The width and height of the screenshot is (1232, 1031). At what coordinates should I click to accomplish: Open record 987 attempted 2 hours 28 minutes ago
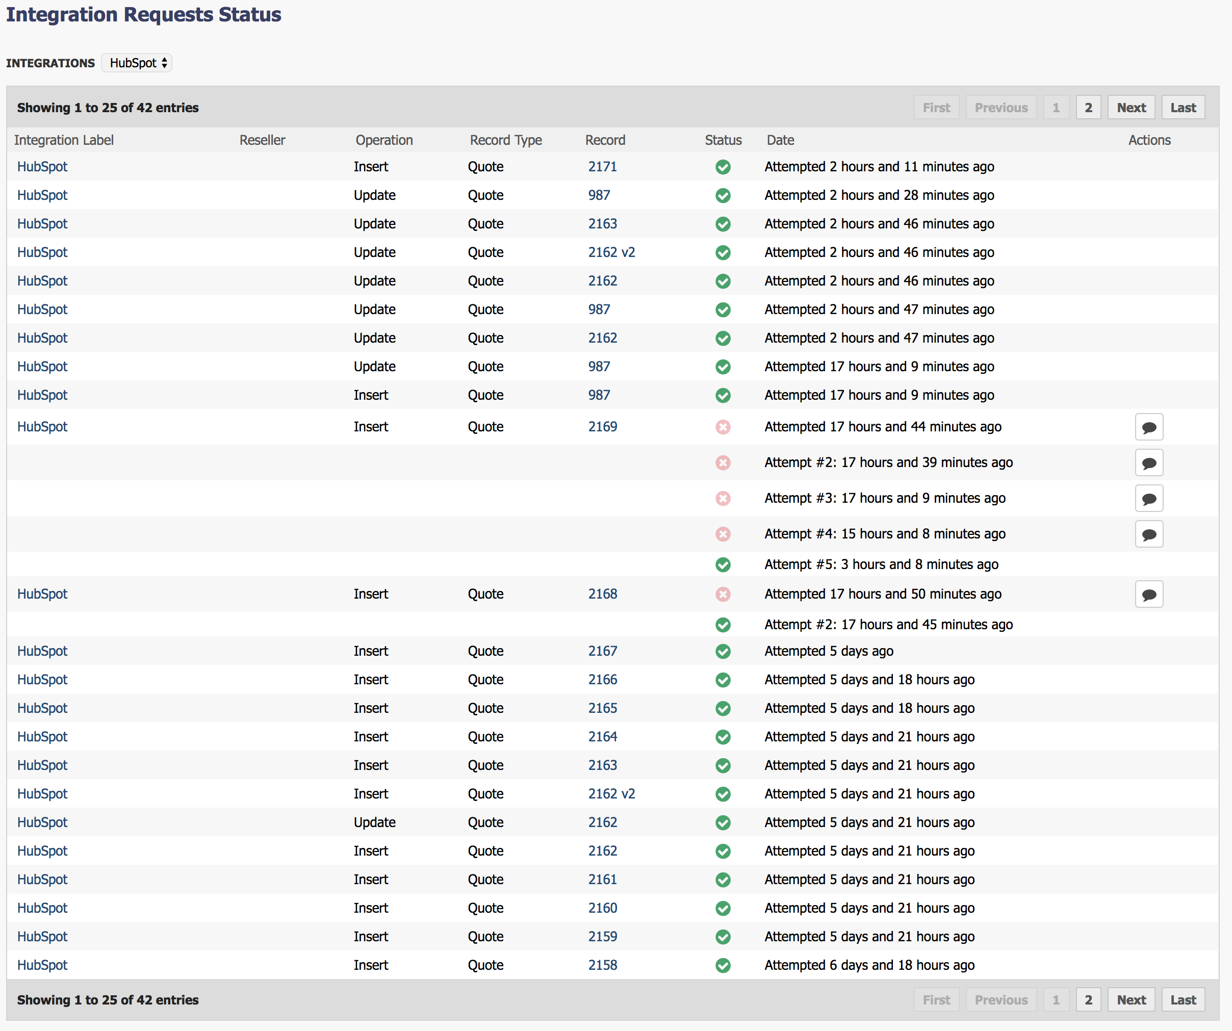pos(599,195)
